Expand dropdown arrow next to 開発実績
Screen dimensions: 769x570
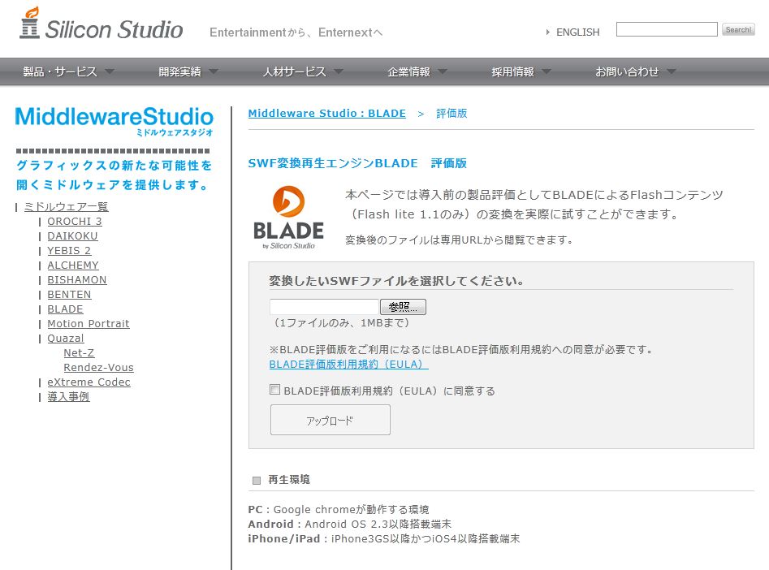pyautogui.click(x=214, y=71)
